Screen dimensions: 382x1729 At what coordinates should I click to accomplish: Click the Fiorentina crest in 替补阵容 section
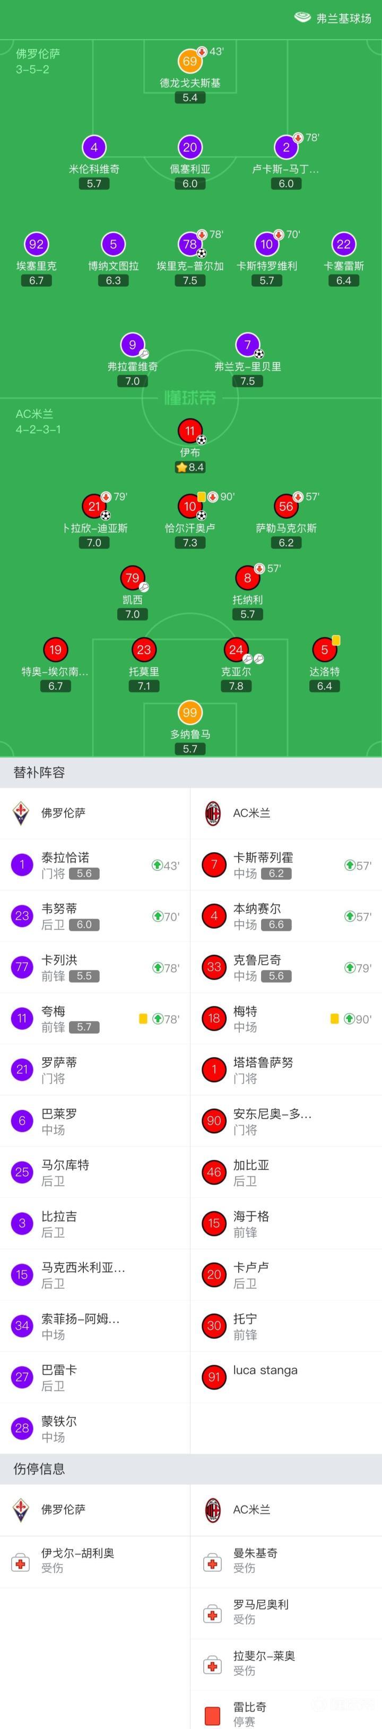click(21, 813)
